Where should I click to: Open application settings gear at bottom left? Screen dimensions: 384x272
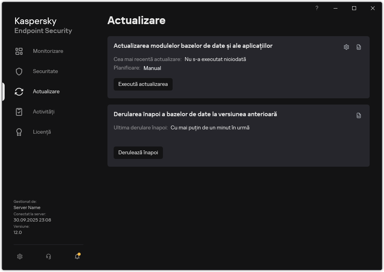point(20,256)
